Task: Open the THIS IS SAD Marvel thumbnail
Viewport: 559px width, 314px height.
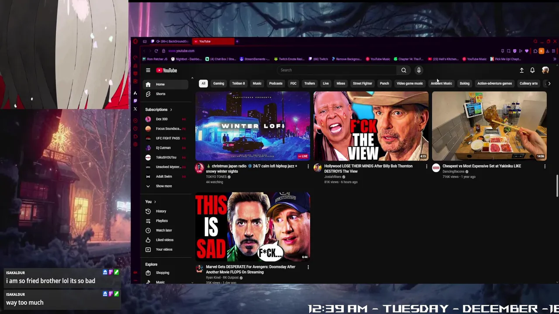Action: (252, 227)
